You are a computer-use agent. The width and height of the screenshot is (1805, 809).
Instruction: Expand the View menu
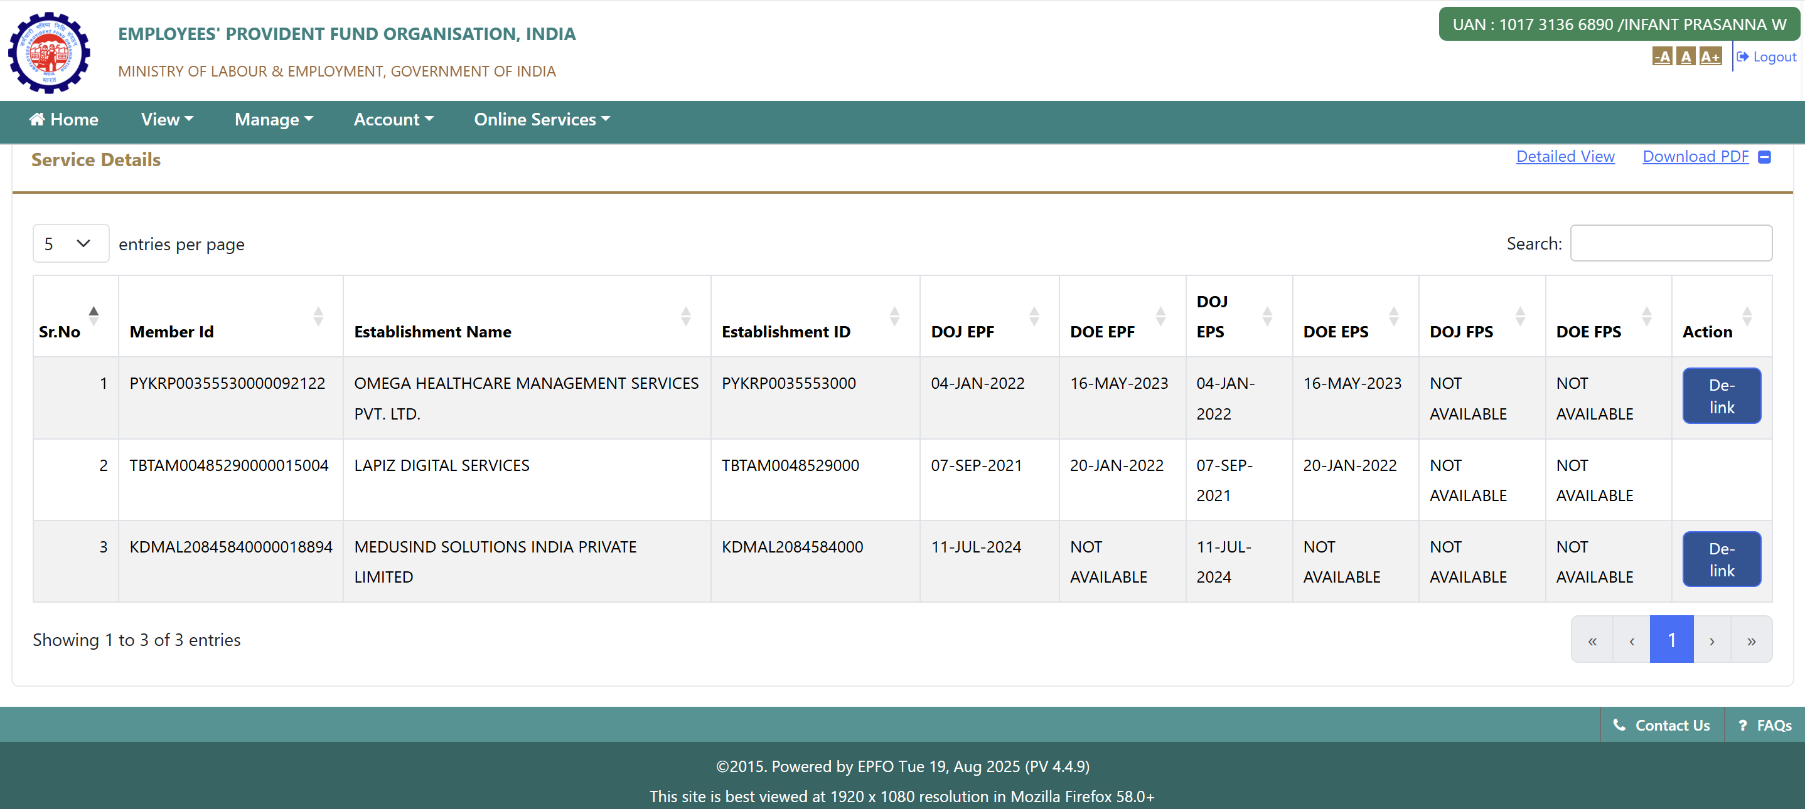[x=167, y=120]
